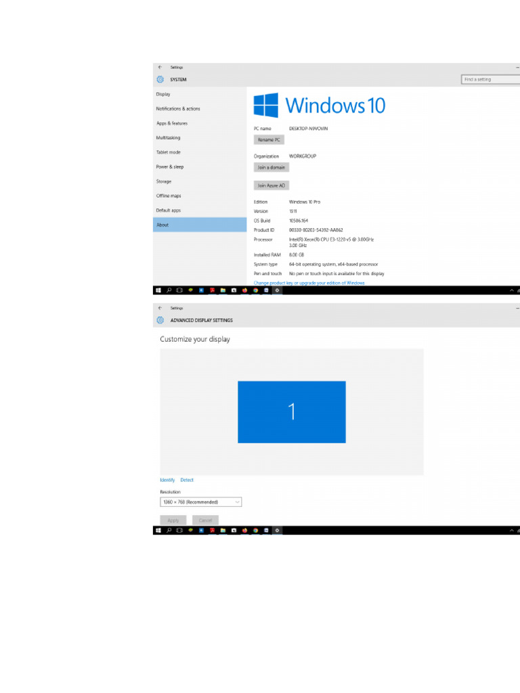
Task: Click the Product ID 00330-80203-54392-AA862 value
Action: click(x=316, y=230)
